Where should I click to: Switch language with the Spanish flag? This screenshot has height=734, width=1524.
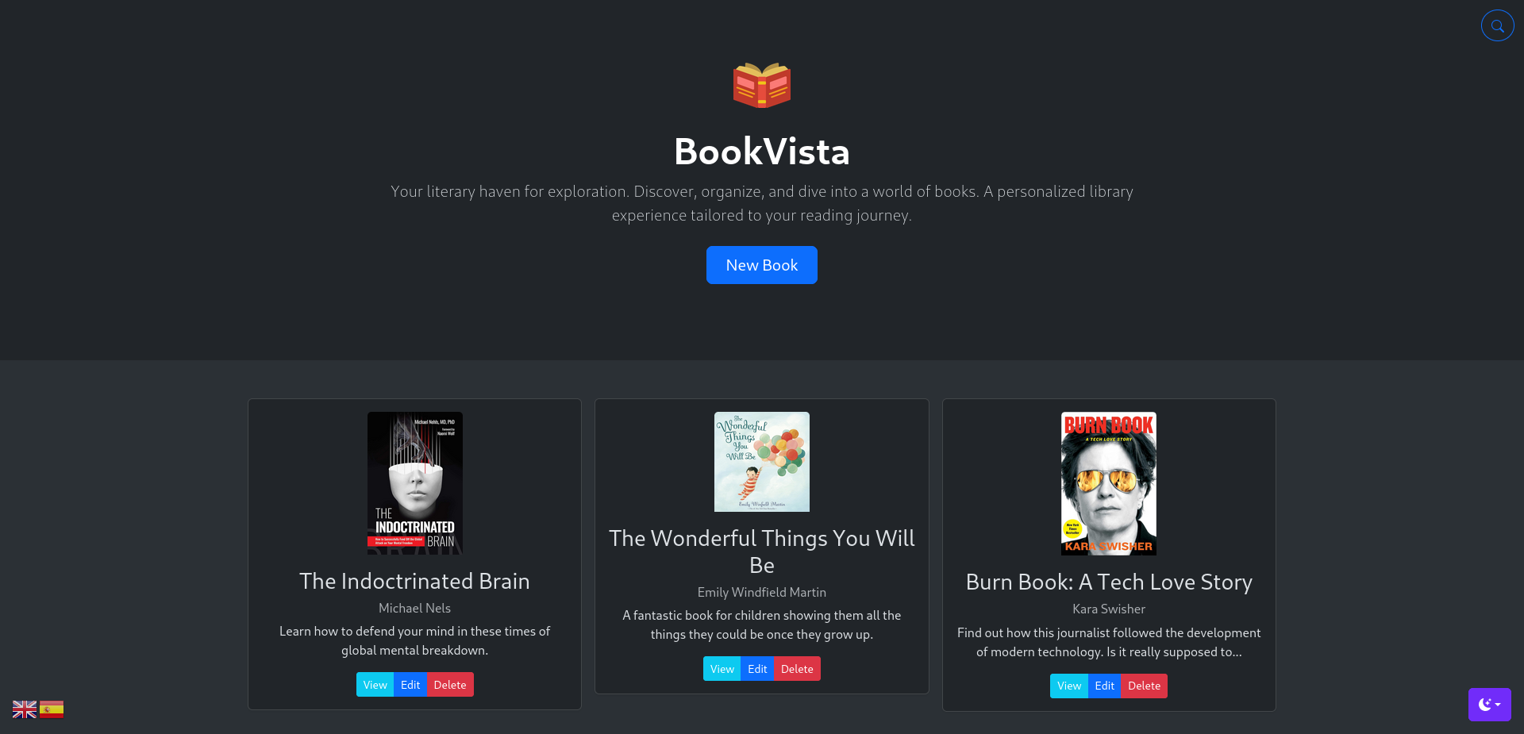pos(52,709)
